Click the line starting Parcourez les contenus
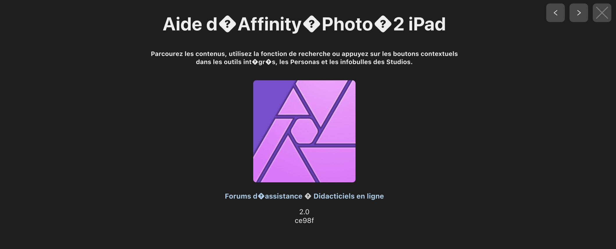This screenshot has height=249, width=616. point(304,54)
